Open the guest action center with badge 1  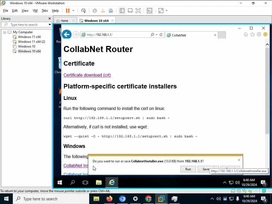click(263, 183)
